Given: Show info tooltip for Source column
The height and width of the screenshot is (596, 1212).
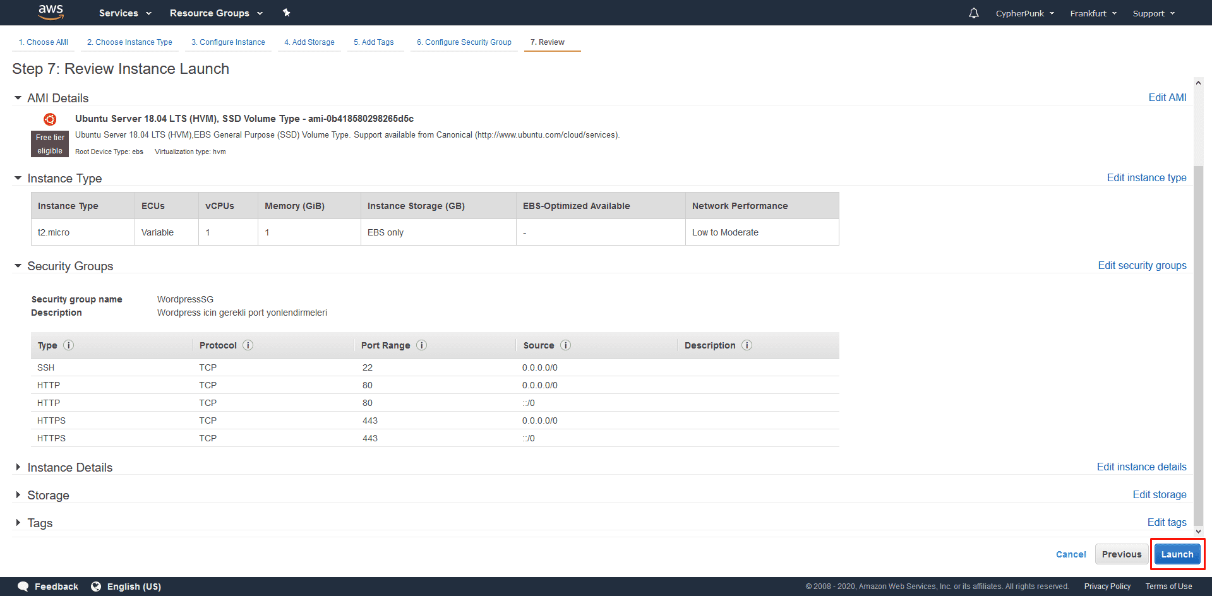Looking at the screenshot, I should click(566, 345).
